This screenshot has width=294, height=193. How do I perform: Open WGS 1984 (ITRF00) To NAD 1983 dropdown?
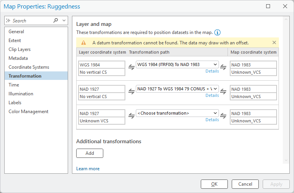click(x=177, y=64)
